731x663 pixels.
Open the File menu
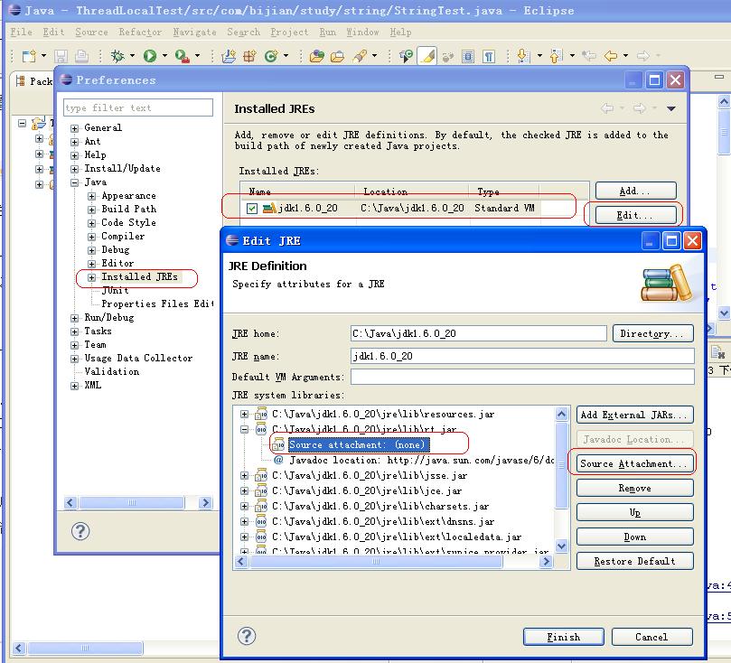22,33
